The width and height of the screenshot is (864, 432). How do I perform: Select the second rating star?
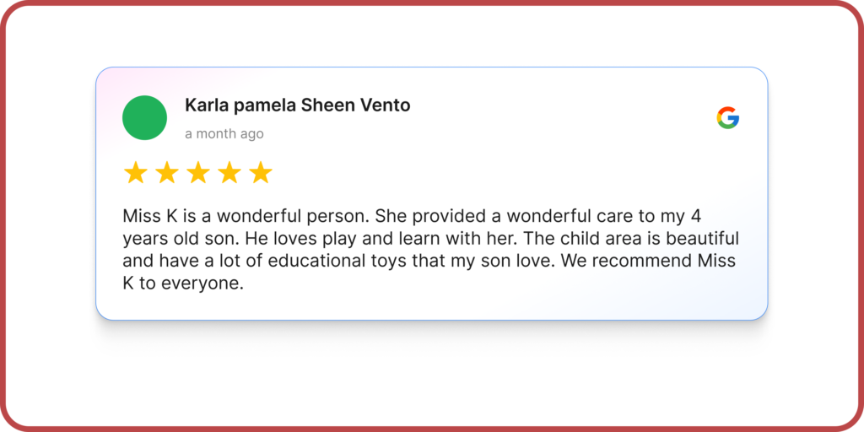(167, 173)
